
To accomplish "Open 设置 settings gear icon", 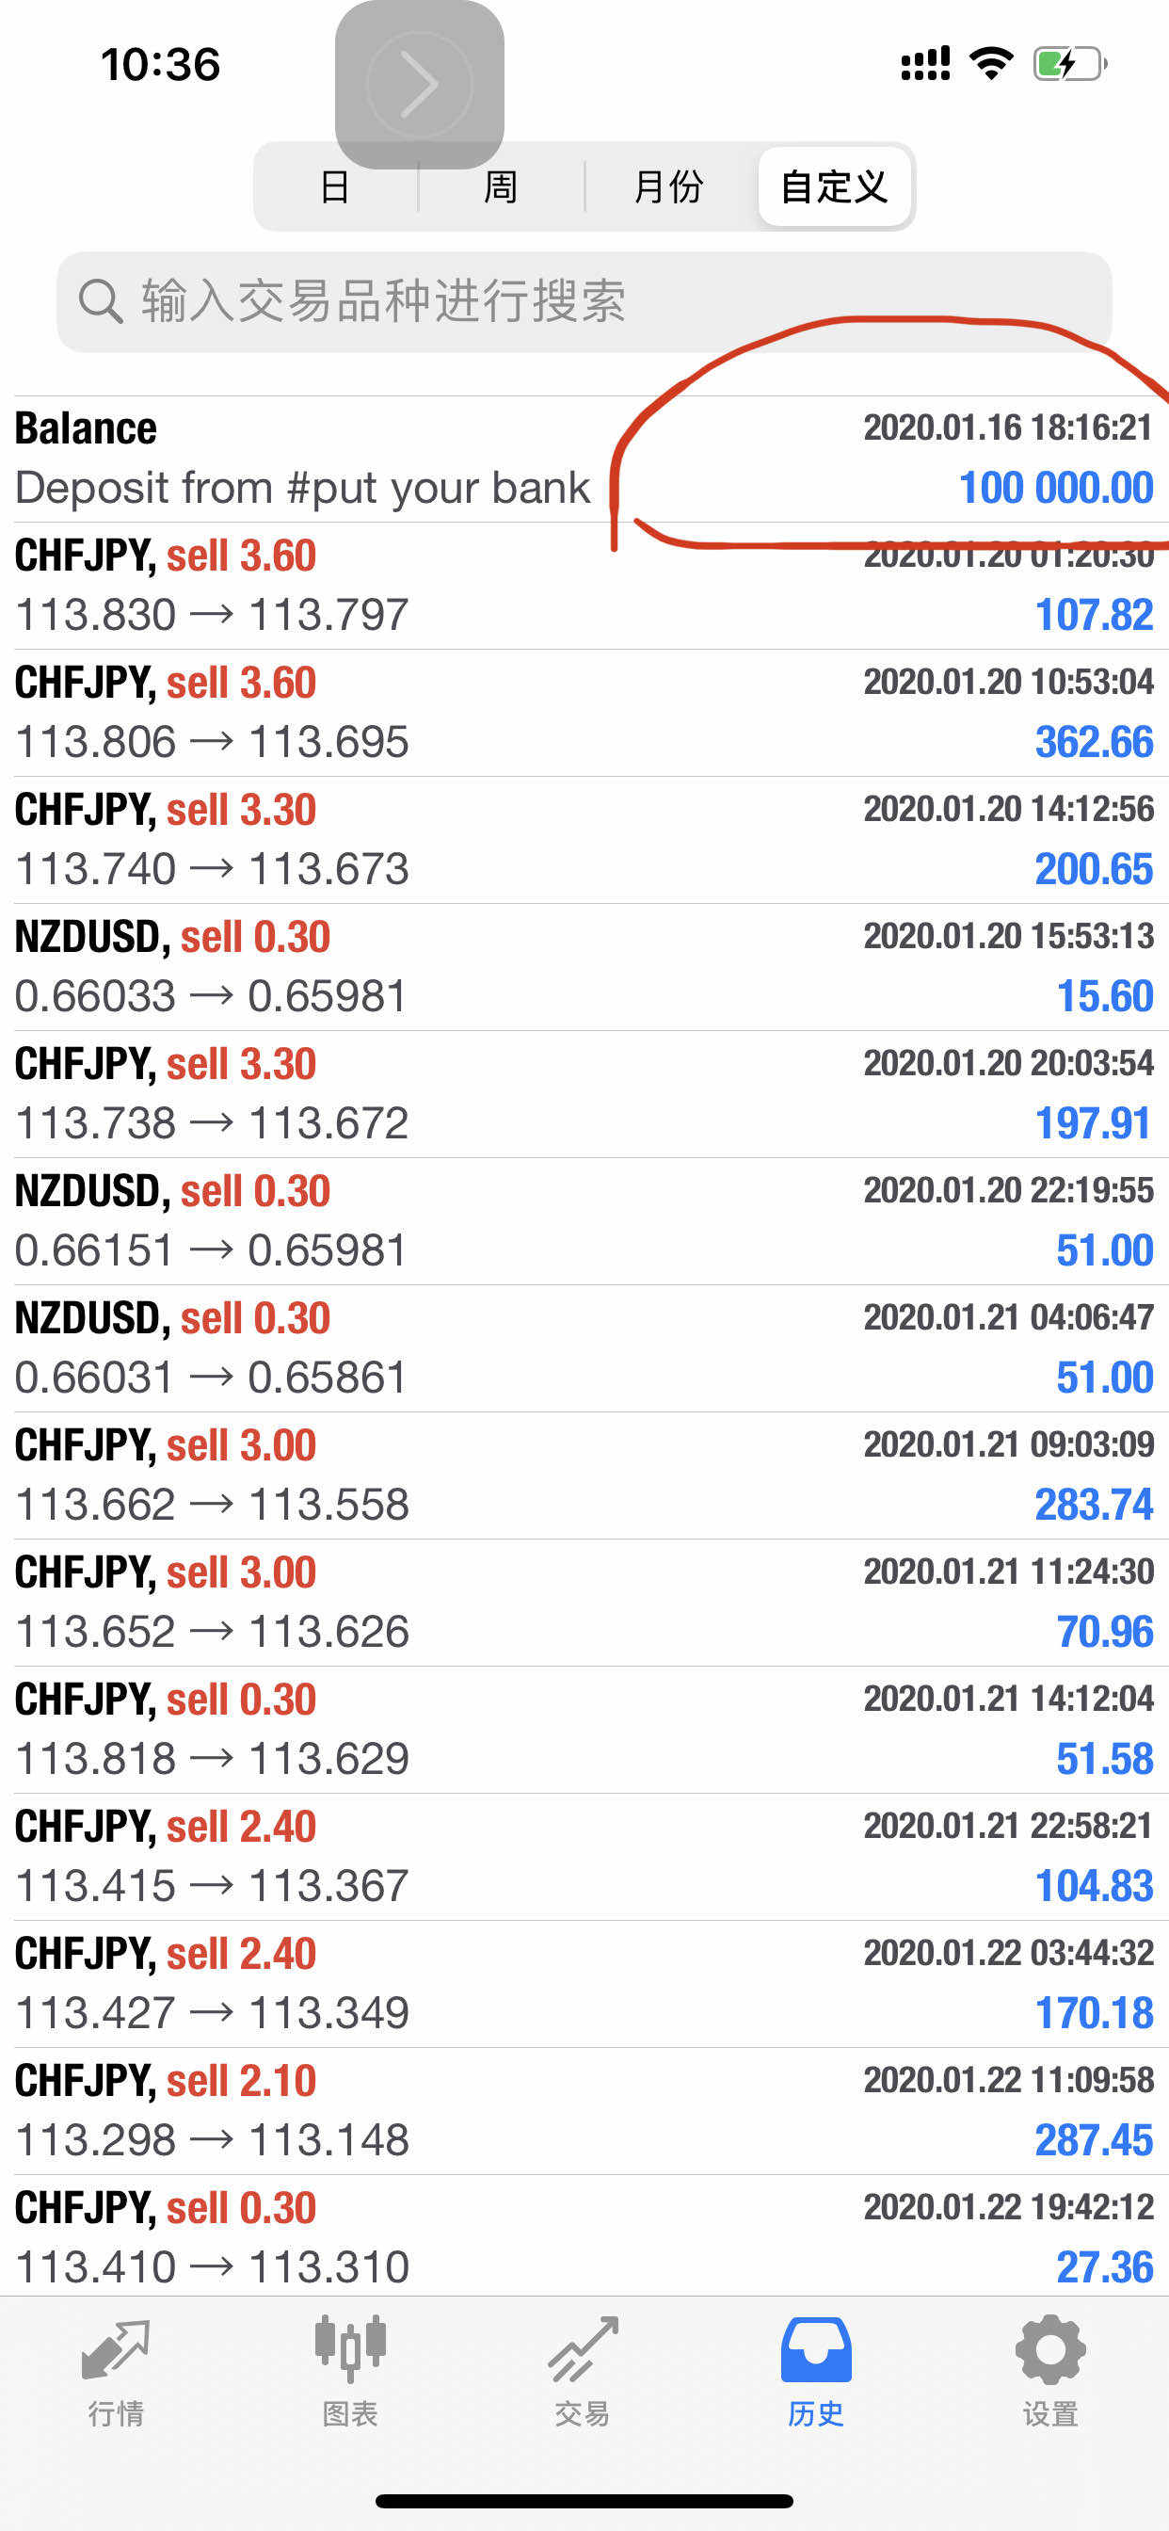I will point(1049,2351).
